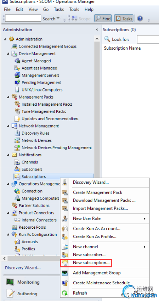Click the Managed Computers icon

pyautogui.click(x=17, y=198)
